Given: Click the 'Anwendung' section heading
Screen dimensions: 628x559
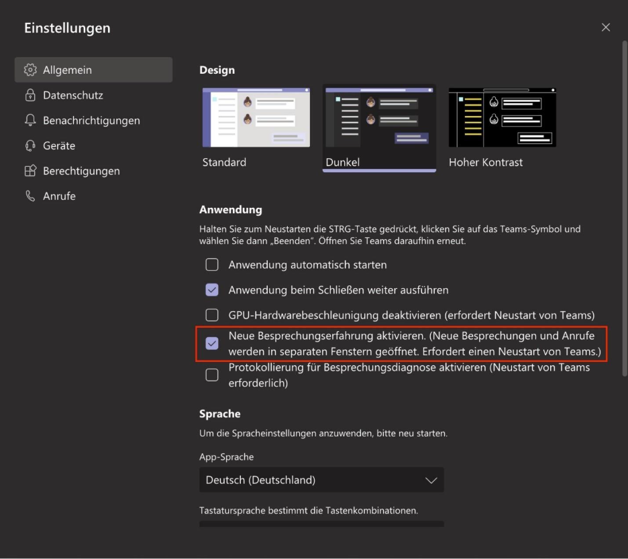Looking at the screenshot, I should [231, 210].
